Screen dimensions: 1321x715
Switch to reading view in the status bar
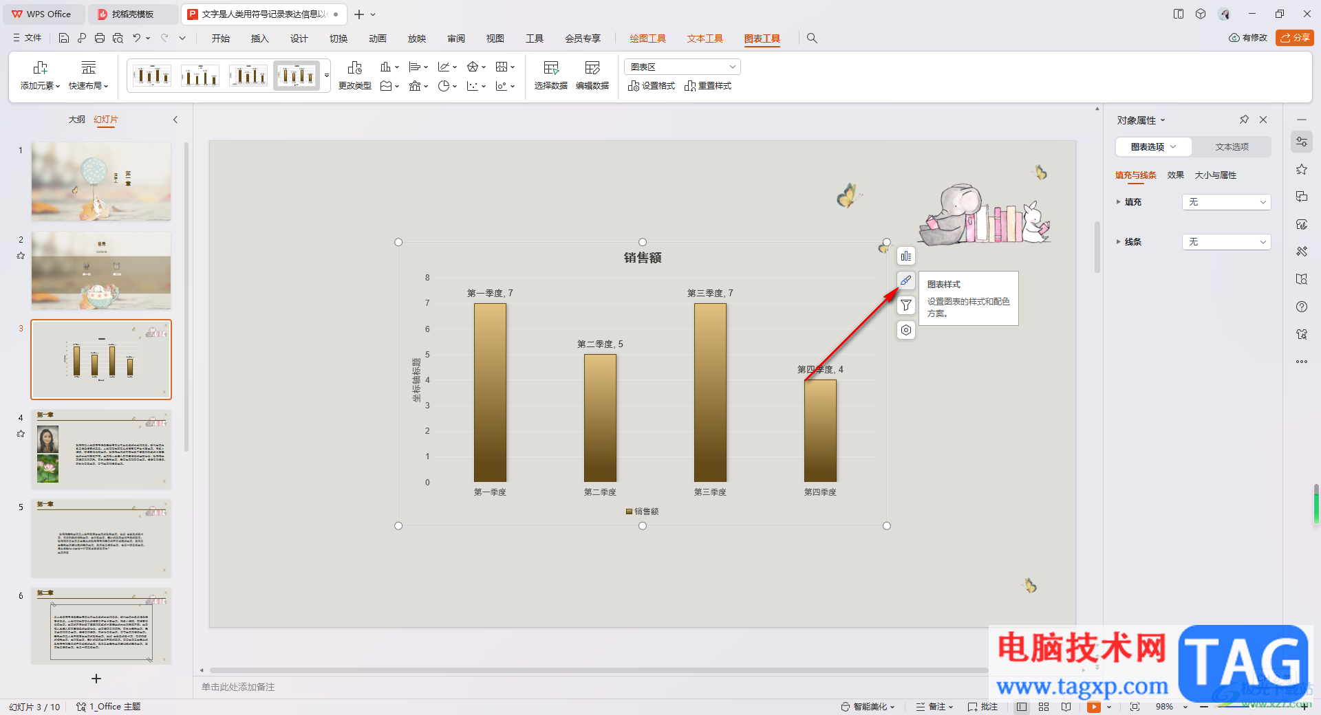pyautogui.click(x=1066, y=707)
